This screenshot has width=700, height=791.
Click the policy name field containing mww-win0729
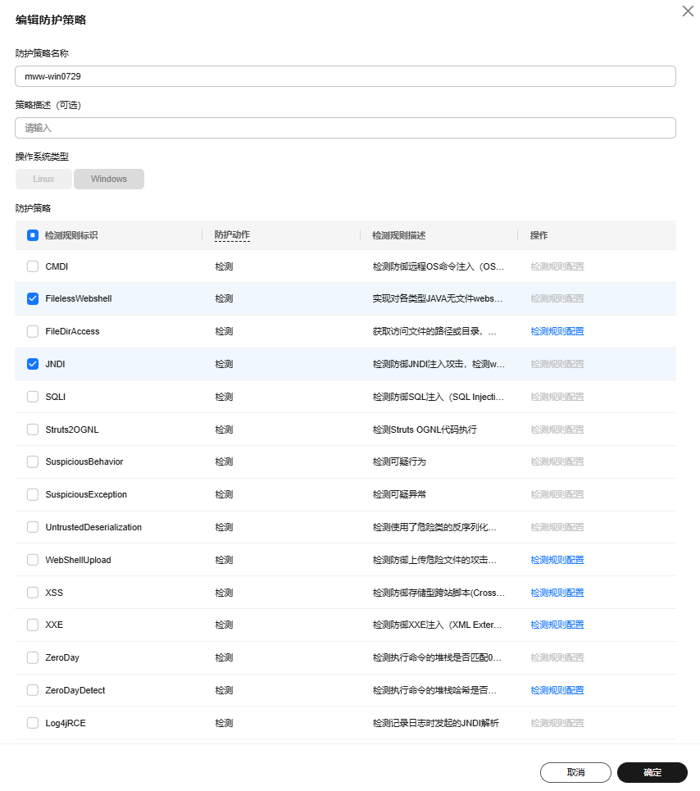point(345,76)
